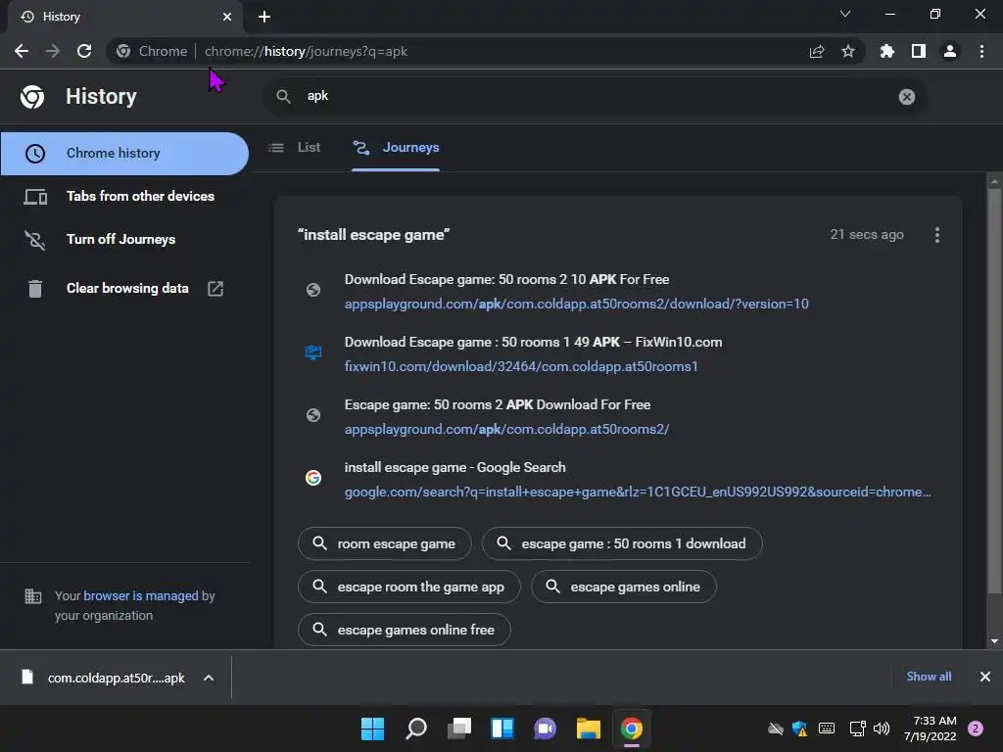The height and width of the screenshot is (752, 1003).
Task: Open the browser is managed link
Action: tap(141, 596)
